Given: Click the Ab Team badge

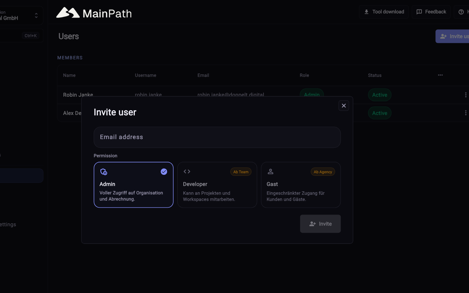Looking at the screenshot, I should pyautogui.click(x=241, y=172).
